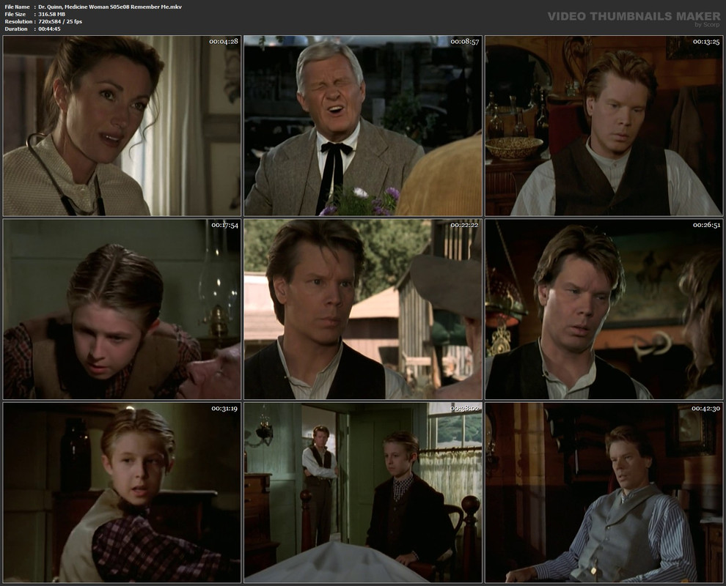Click the file name Dr. Quinn, Medicine Woman S05e08 Remember Me.mkv
Viewport: 726px width, 586px height.
[110, 7]
